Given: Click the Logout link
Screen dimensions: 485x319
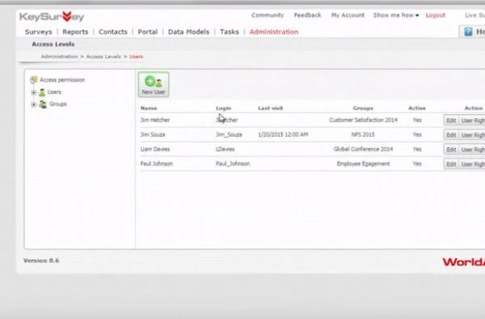Looking at the screenshot, I should [x=435, y=15].
